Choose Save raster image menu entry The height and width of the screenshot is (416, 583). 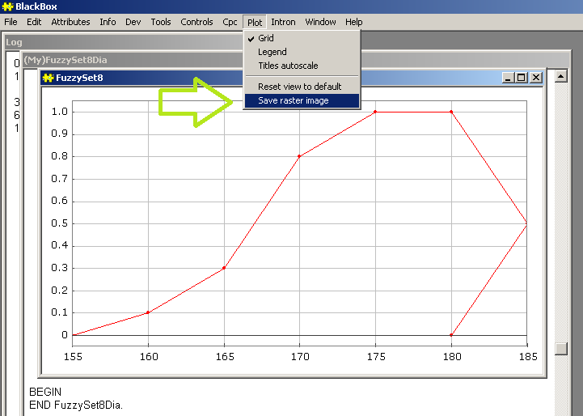[293, 101]
